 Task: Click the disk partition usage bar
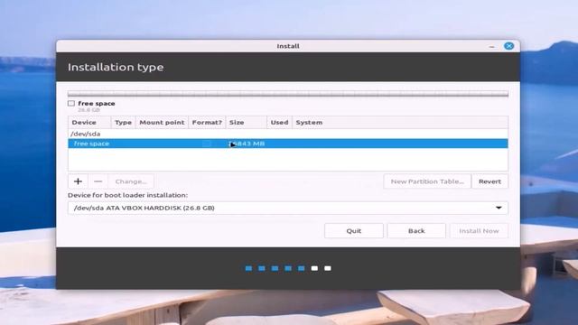(288, 94)
